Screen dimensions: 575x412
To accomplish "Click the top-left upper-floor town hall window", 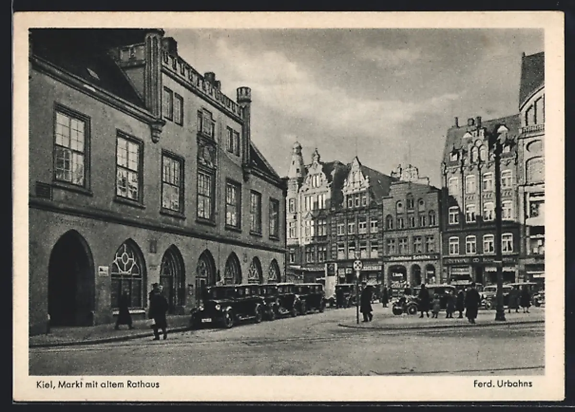I will coord(70,147).
